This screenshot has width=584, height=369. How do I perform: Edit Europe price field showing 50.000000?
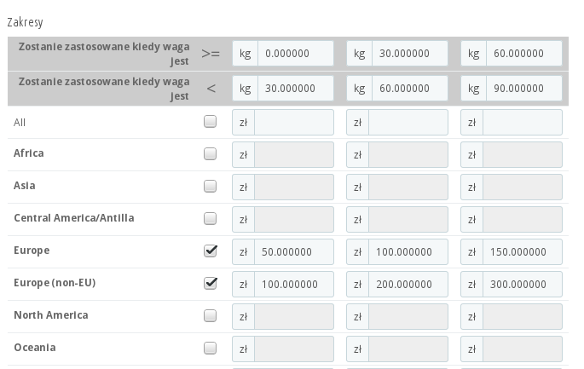pyautogui.click(x=295, y=252)
